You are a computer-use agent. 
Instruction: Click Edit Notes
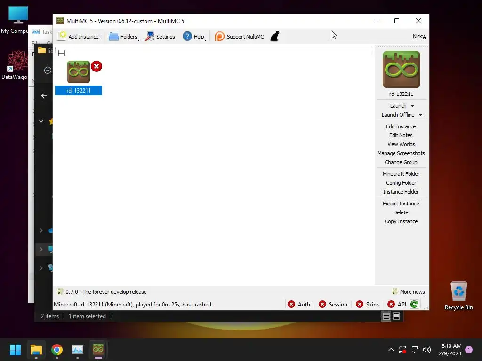coord(401,135)
